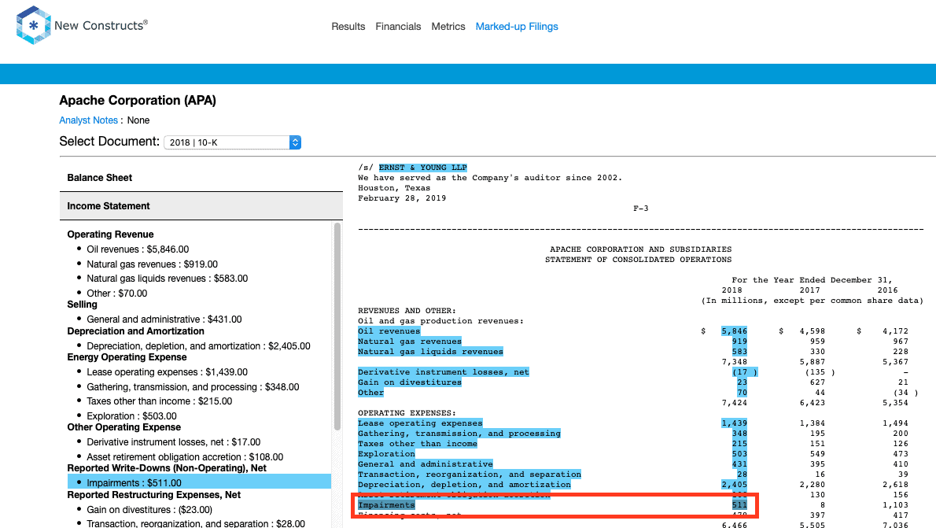Click General and administrative in filing
This screenshot has width=936, height=528.
pyautogui.click(x=426, y=463)
